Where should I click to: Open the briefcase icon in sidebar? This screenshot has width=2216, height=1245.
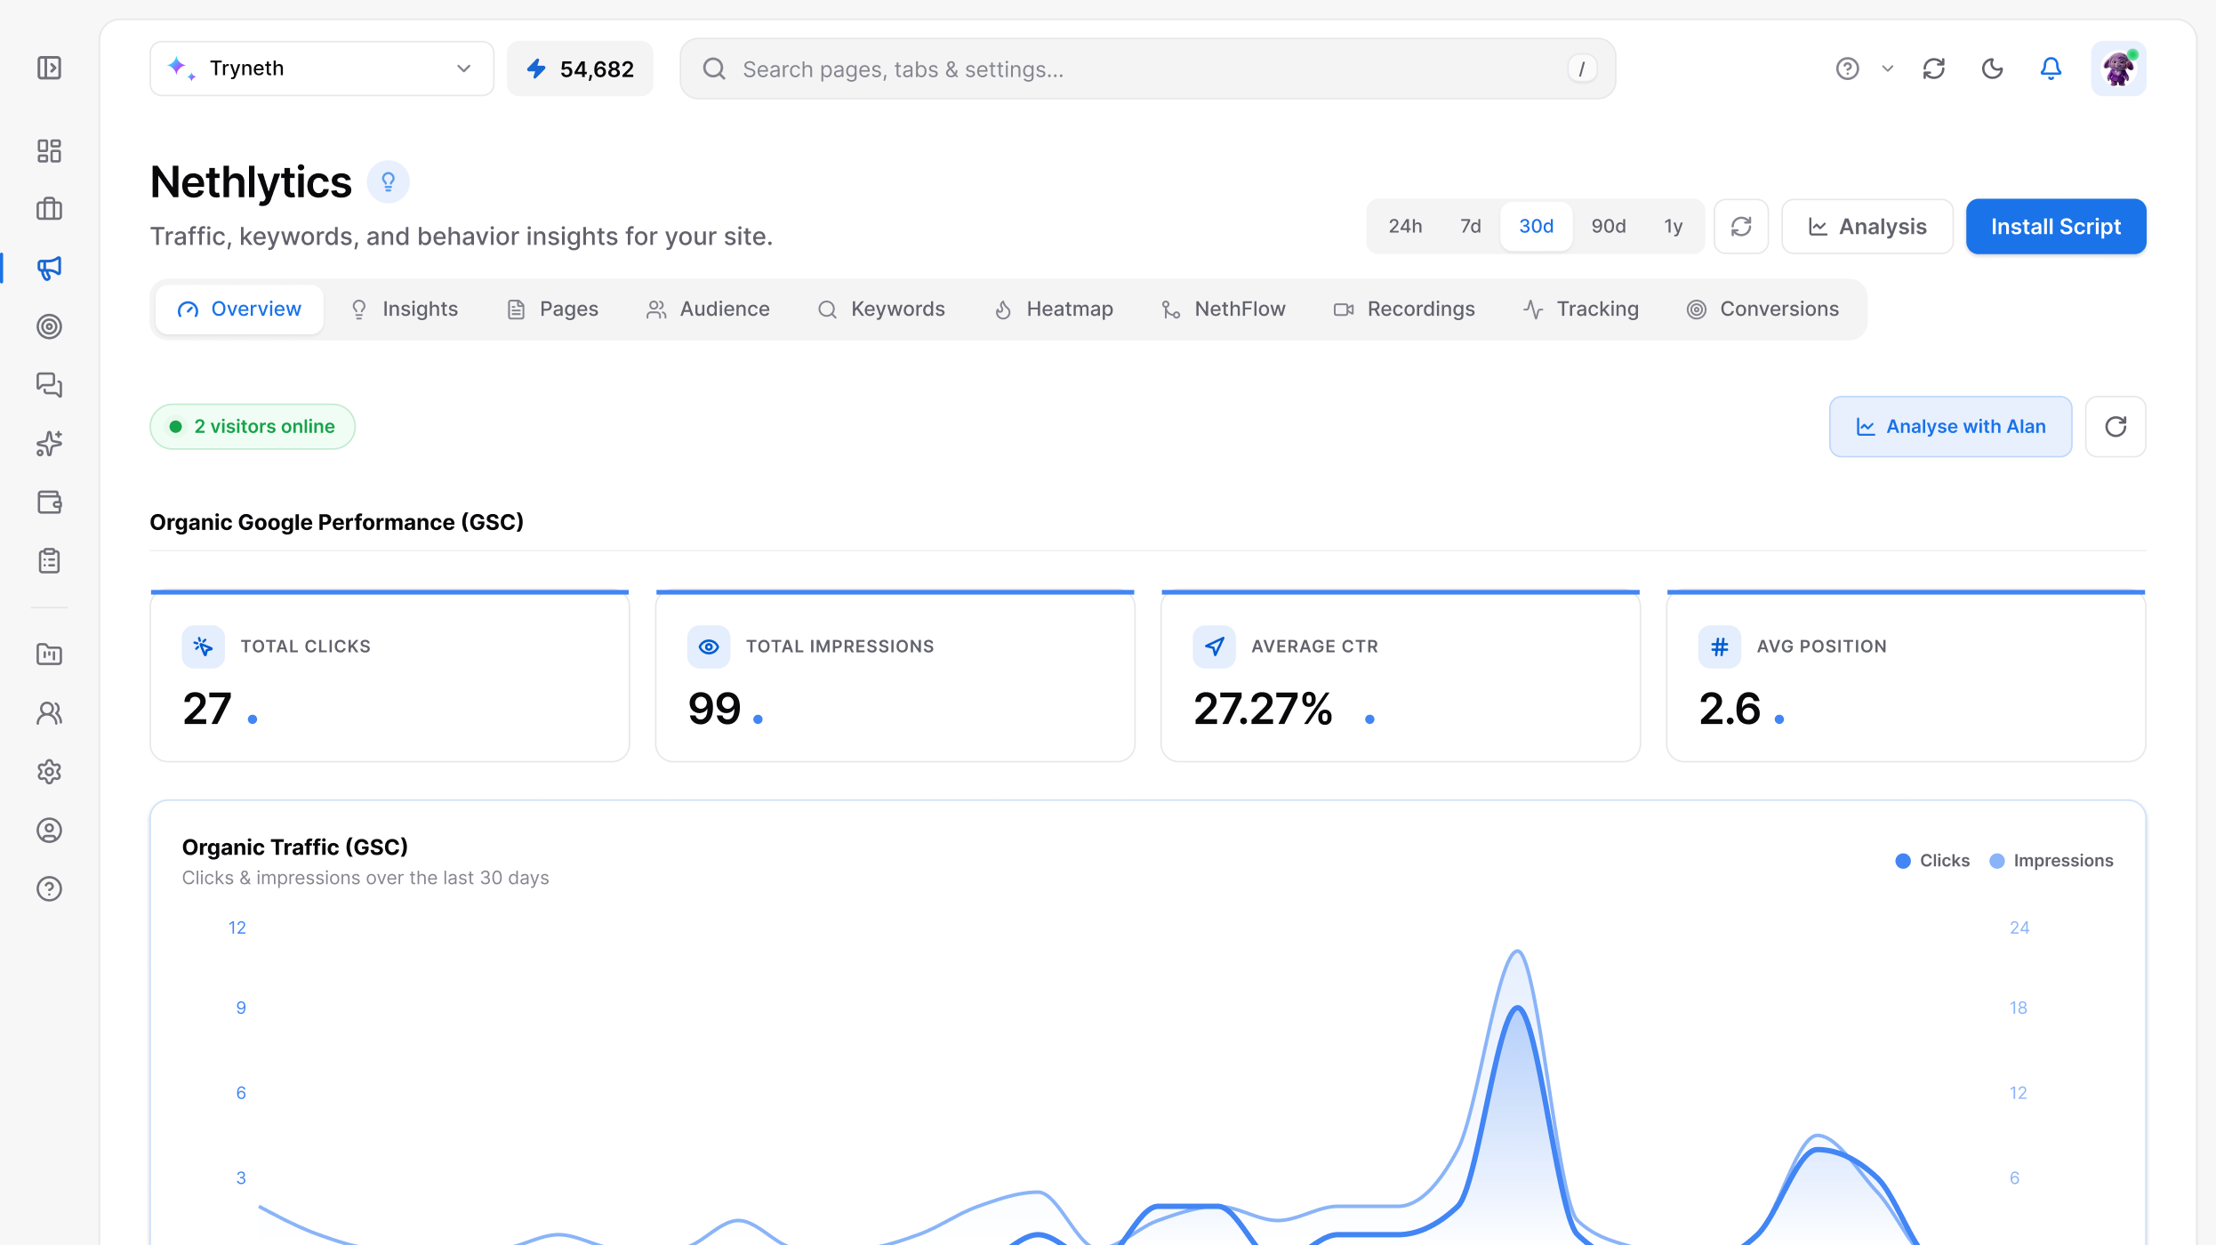(50, 209)
